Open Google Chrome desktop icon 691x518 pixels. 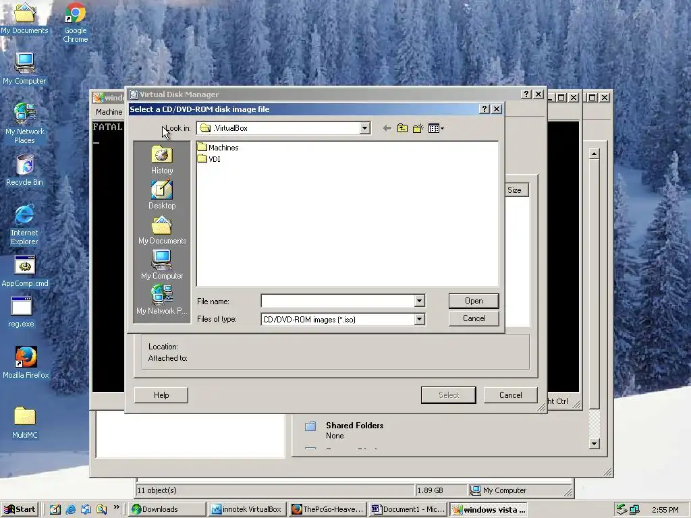76,22
